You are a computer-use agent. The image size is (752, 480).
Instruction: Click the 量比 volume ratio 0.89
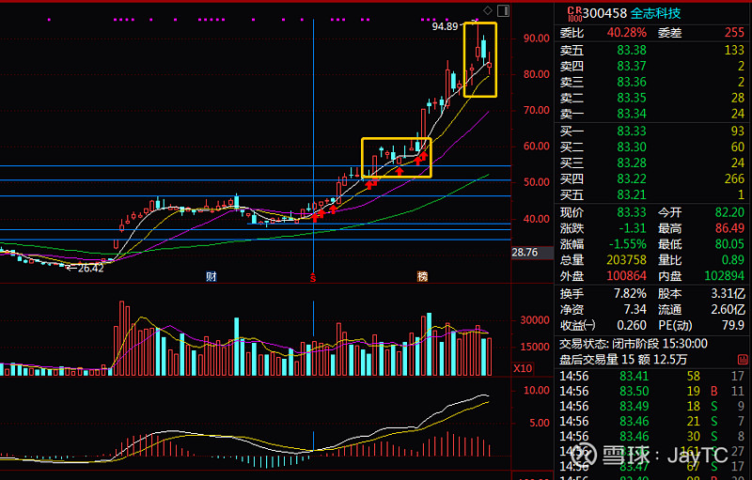(733, 259)
